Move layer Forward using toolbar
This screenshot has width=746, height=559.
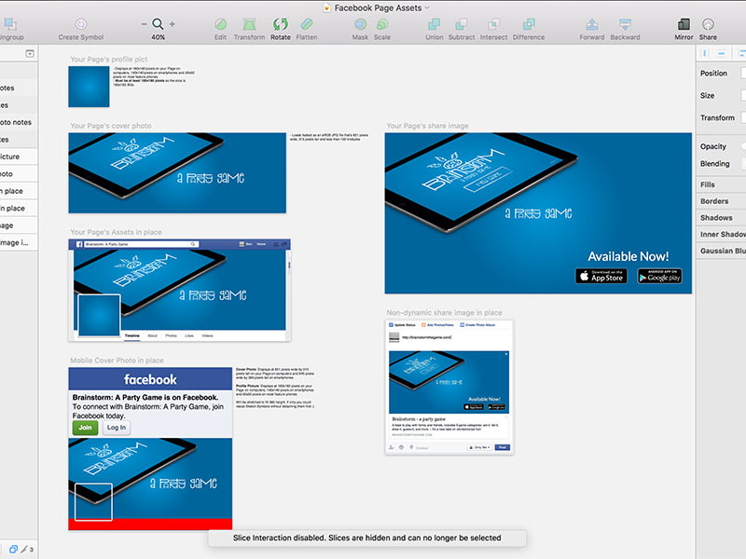[591, 24]
